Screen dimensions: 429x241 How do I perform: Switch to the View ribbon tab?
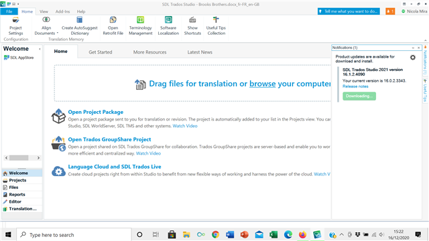pyautogui.click(x=44, y=11)
